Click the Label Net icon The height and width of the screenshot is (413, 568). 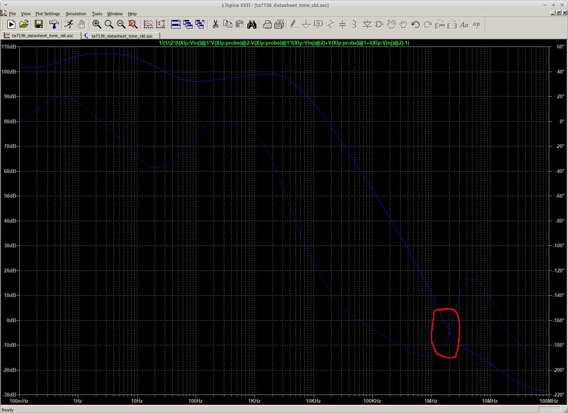point(319,25)
